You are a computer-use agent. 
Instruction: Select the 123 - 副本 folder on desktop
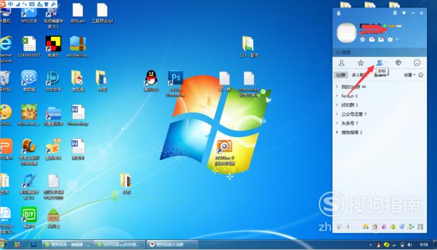[249, 46]
